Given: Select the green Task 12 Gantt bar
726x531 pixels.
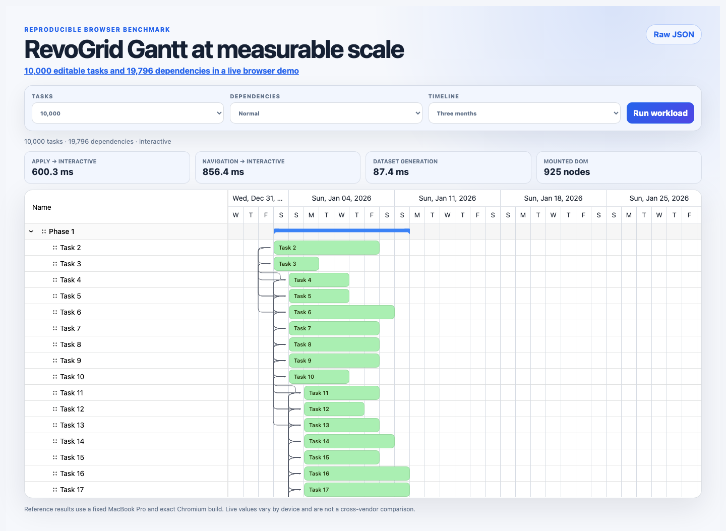Looking at the screenshot, I should (x=334, y=409).
